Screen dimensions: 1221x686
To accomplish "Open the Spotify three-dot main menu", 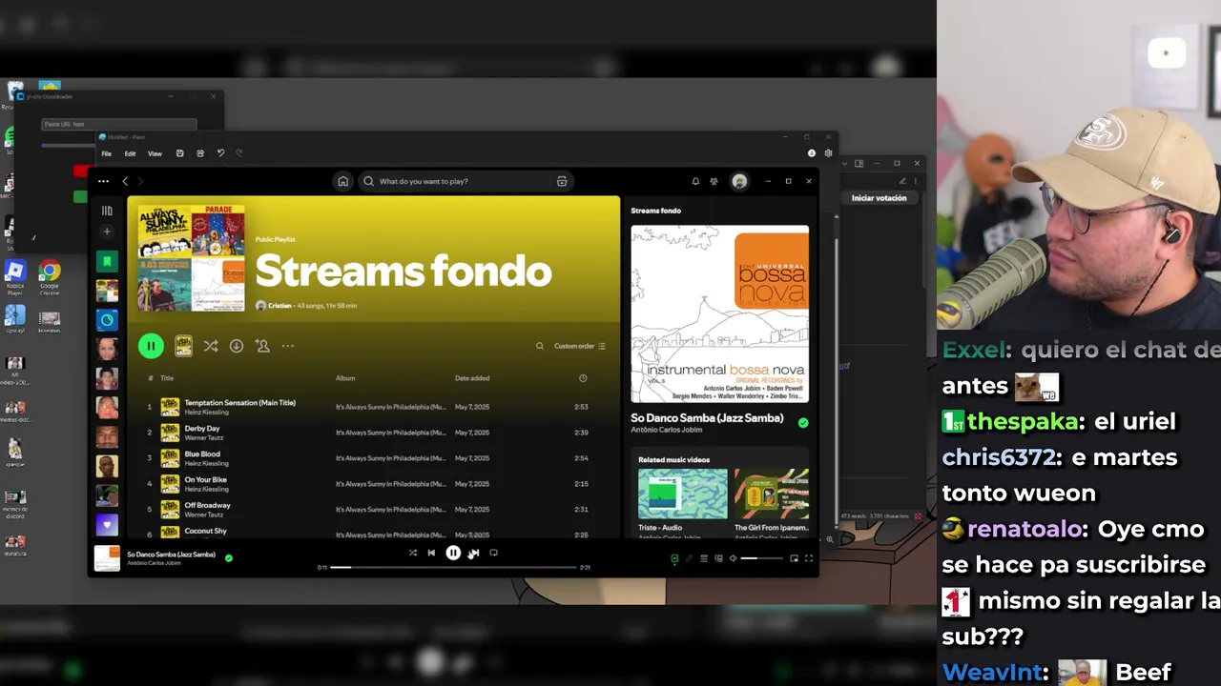I will [x=103, y=181].
